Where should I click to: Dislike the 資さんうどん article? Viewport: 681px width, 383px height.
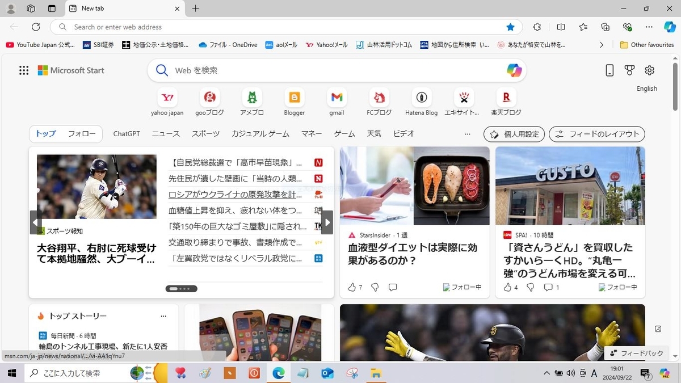click(530, 287)
